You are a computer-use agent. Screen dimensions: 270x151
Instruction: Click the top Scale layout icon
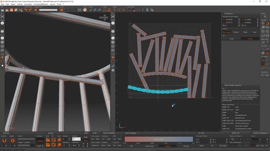[59, 140]
